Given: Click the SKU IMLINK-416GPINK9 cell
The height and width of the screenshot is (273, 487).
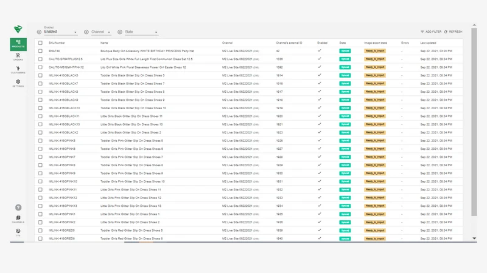Looking at the screenshot, I should tap(62, 174).
